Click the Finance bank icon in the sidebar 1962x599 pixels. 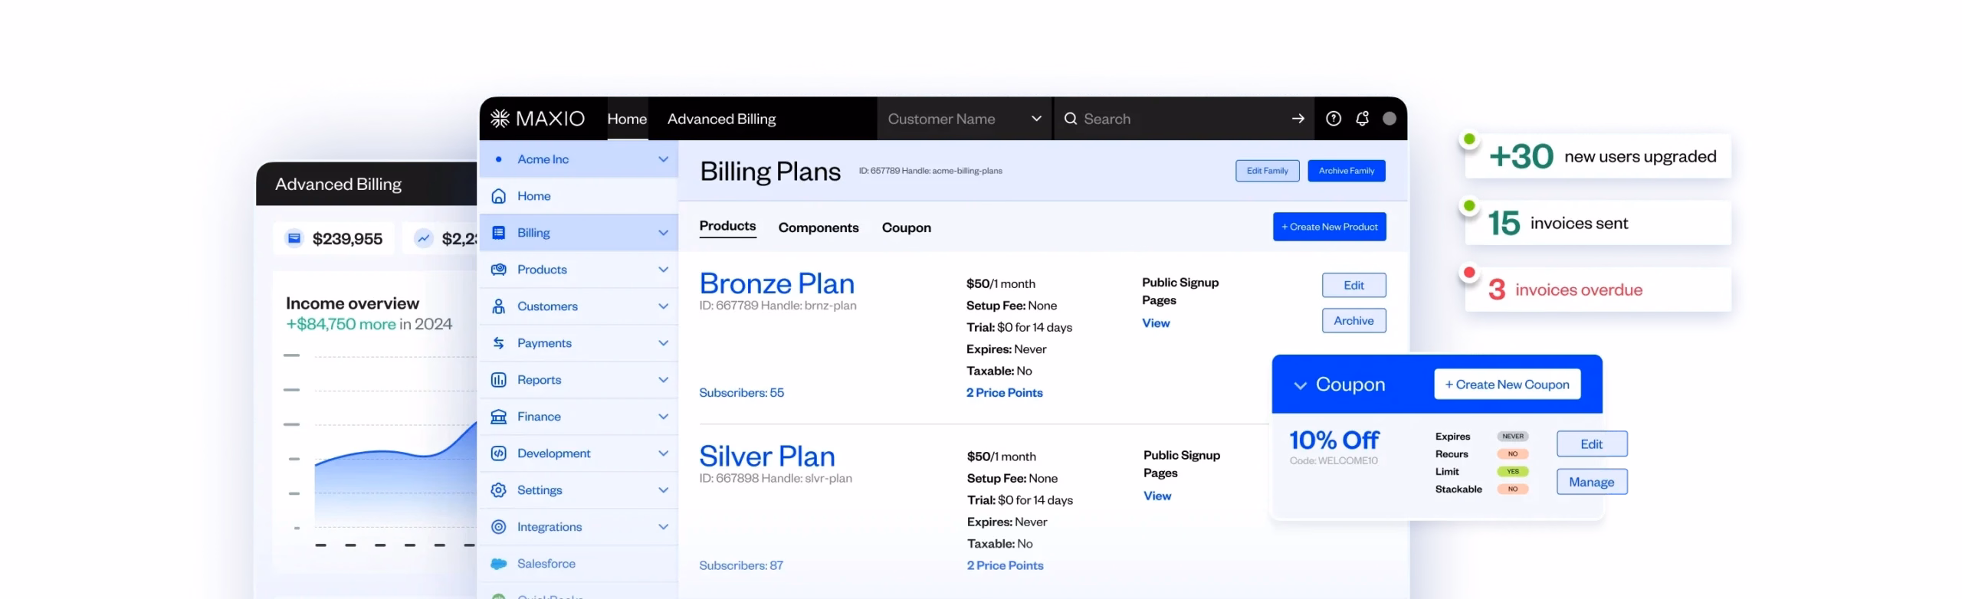pos(498,417)
